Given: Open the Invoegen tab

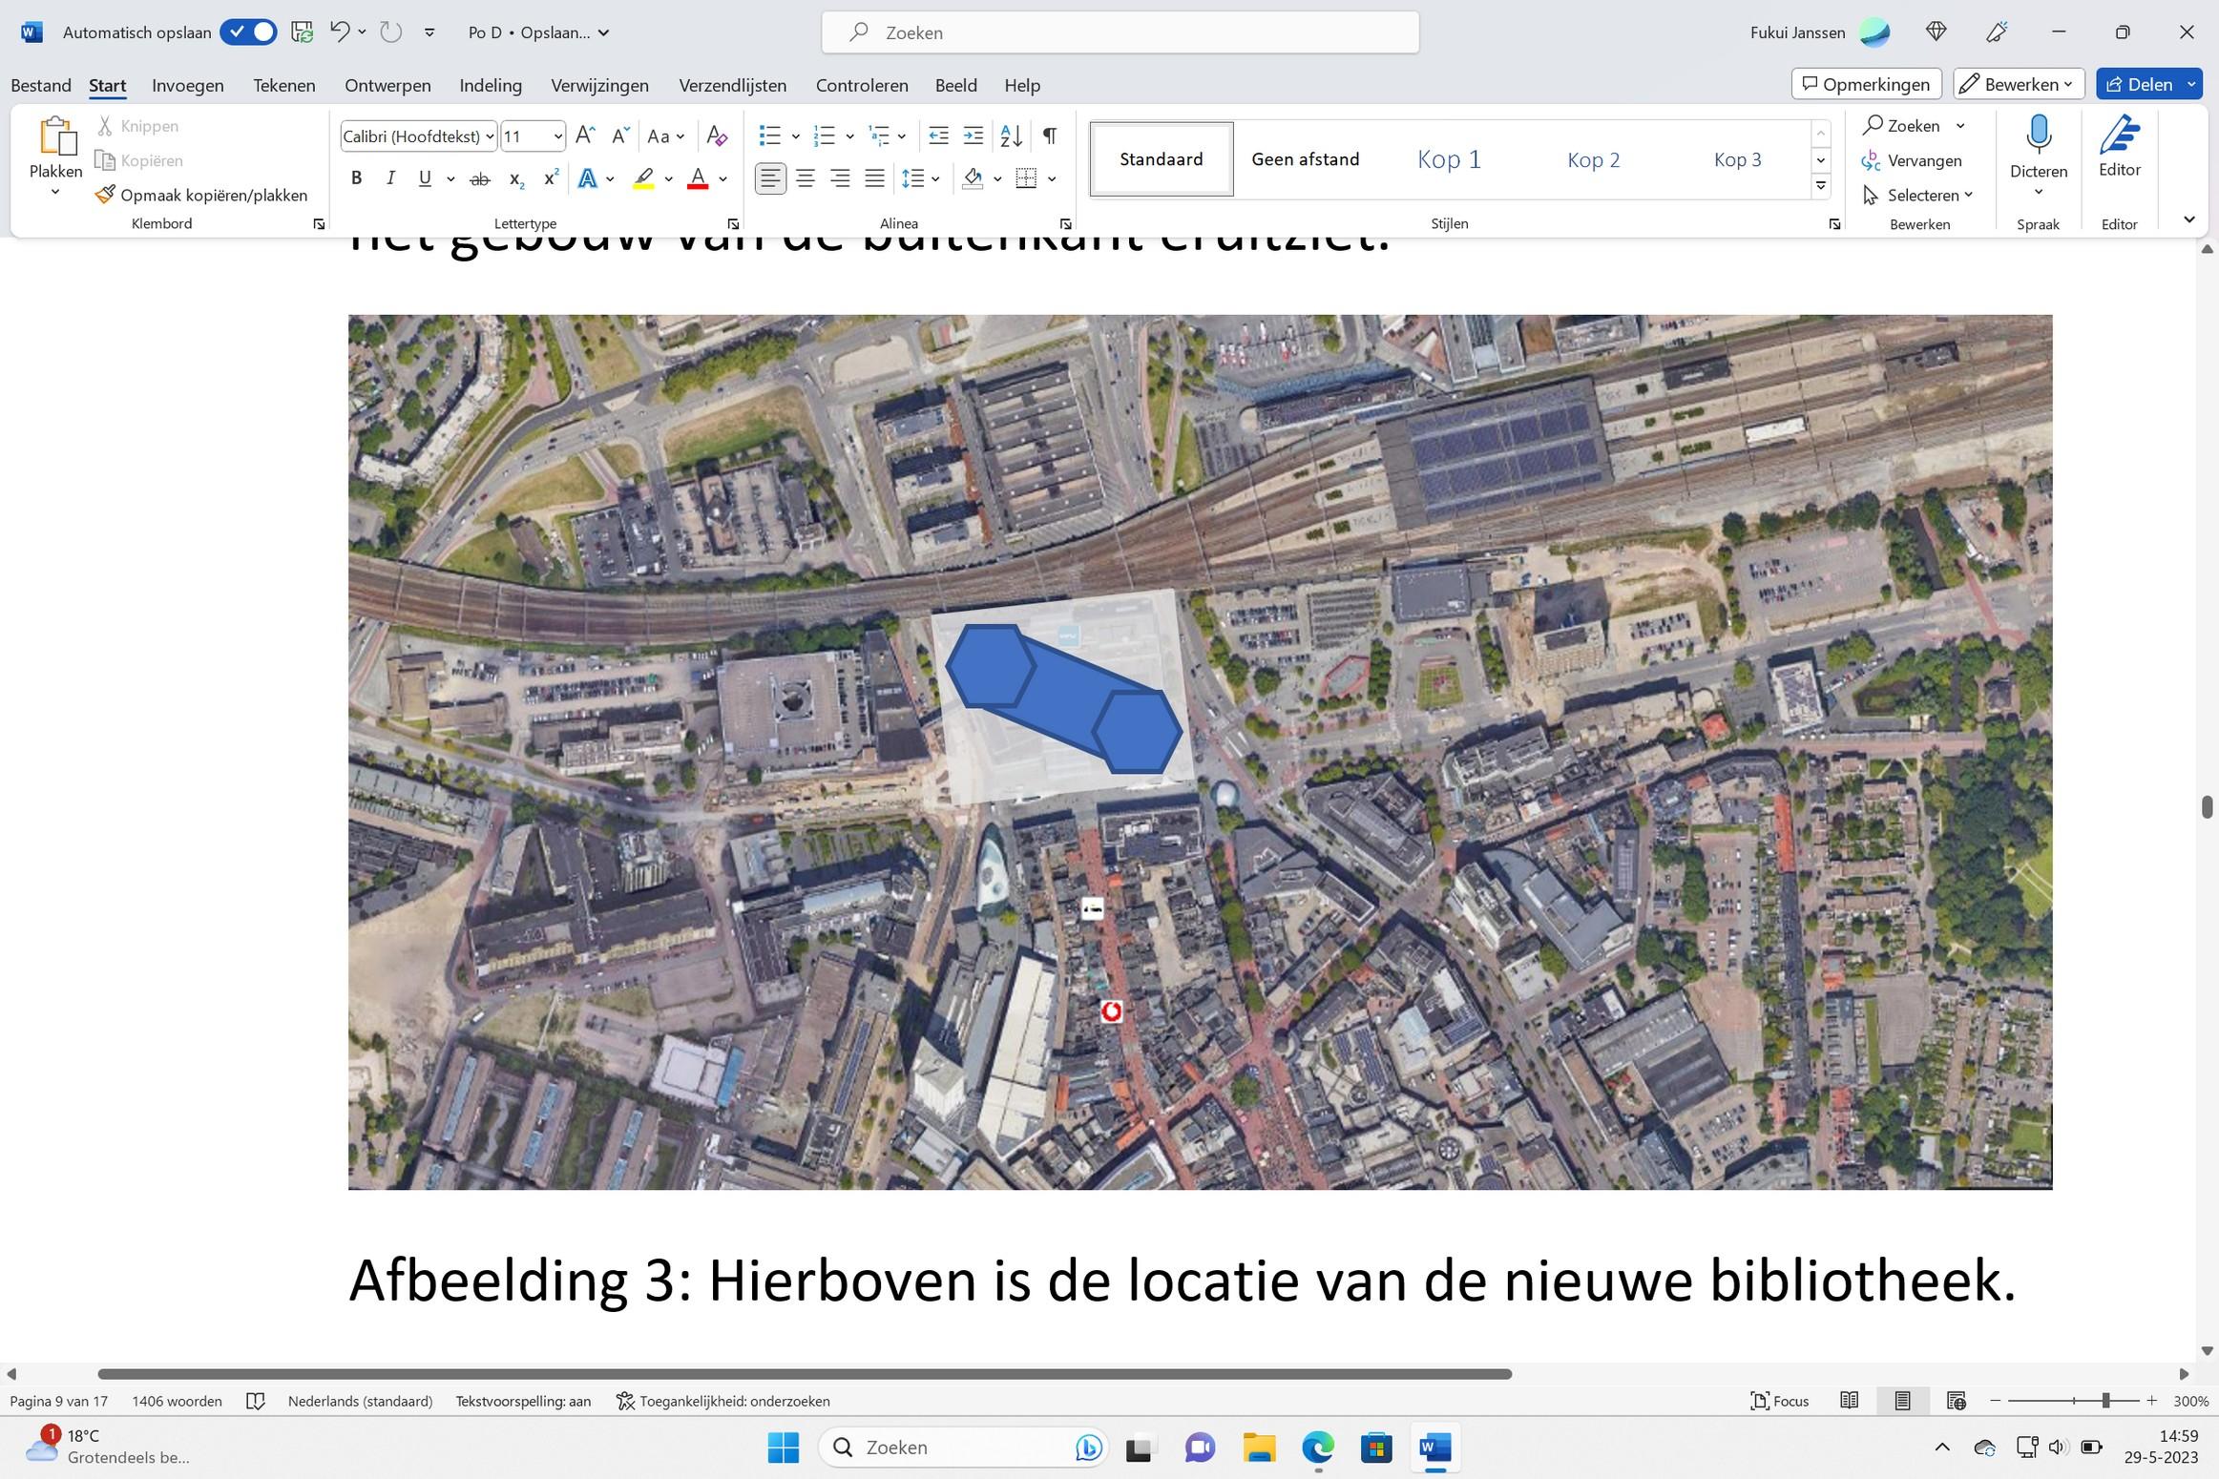Looking at the screenshot, I should tap(188, 85).
